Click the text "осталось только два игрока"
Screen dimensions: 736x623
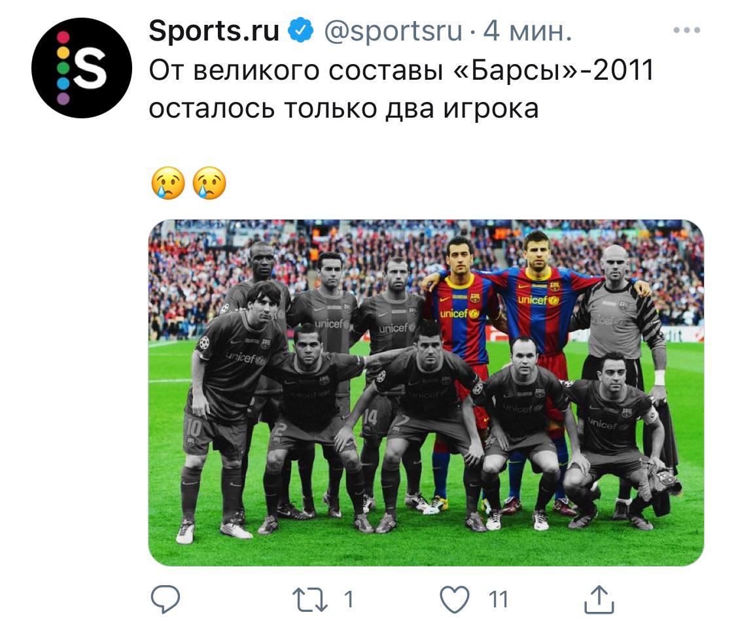pyautogui.click(x=343, y=109)
